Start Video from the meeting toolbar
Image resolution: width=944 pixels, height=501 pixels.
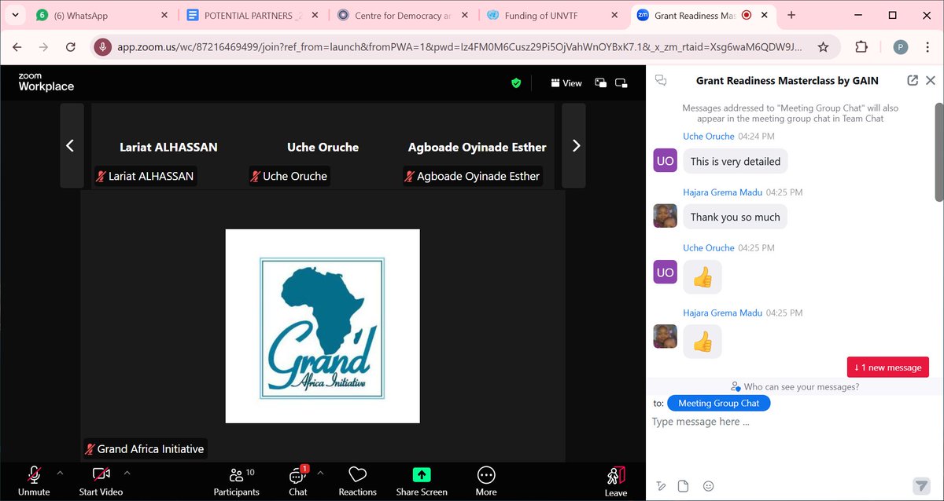(x=101, y=480)
